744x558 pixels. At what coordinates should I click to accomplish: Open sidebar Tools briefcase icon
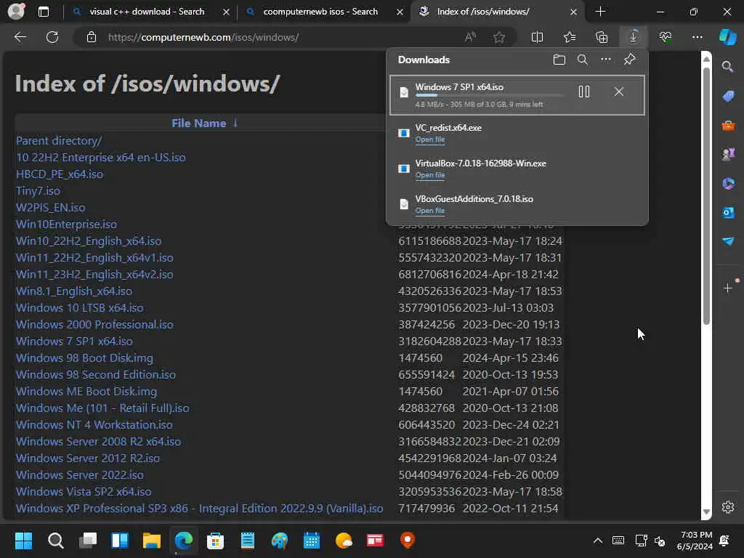point(728,125)
